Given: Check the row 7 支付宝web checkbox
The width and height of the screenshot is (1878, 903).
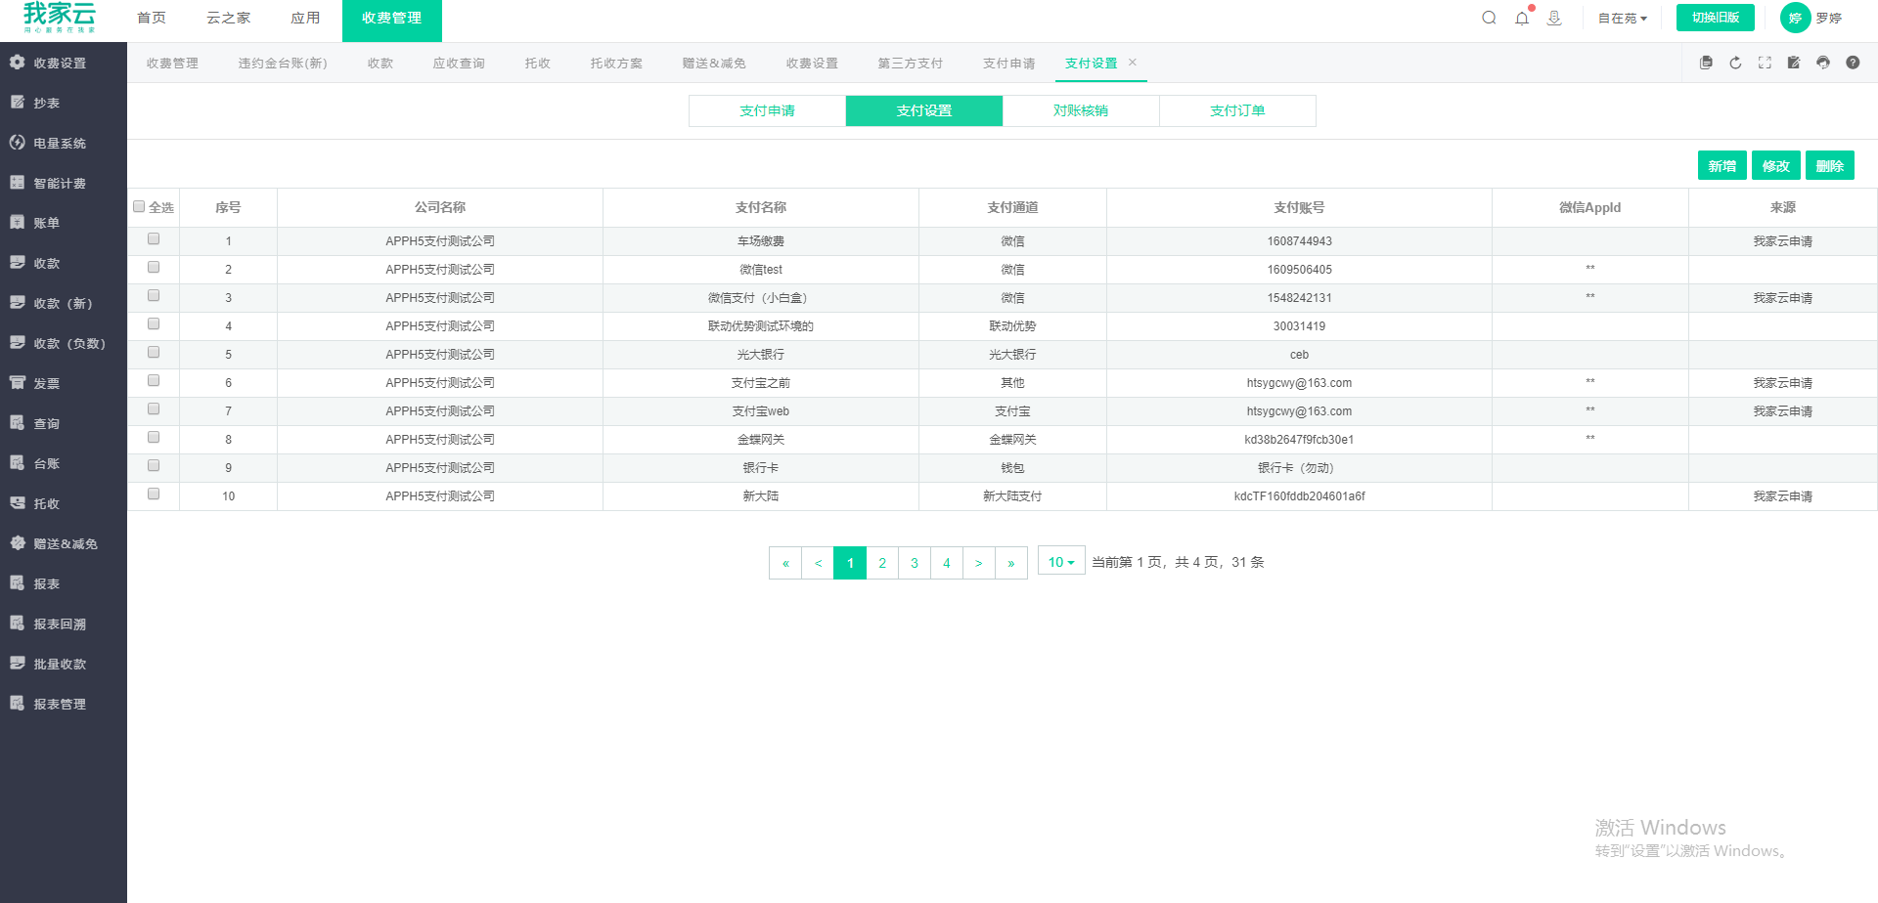Looking at the screenshot, I should [154, 408].
